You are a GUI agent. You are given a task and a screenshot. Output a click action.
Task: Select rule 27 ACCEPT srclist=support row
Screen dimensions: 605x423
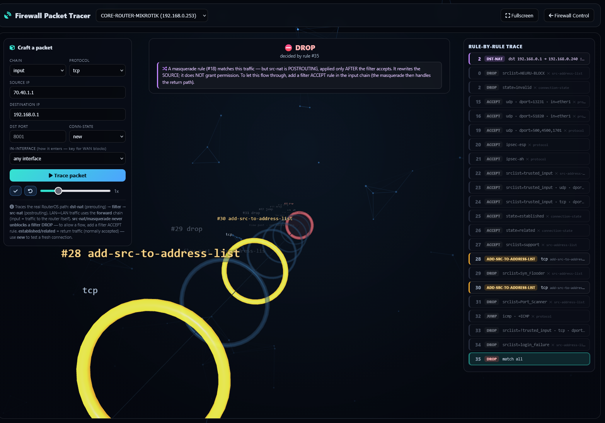pyautogui.click(x=529, y=245)
